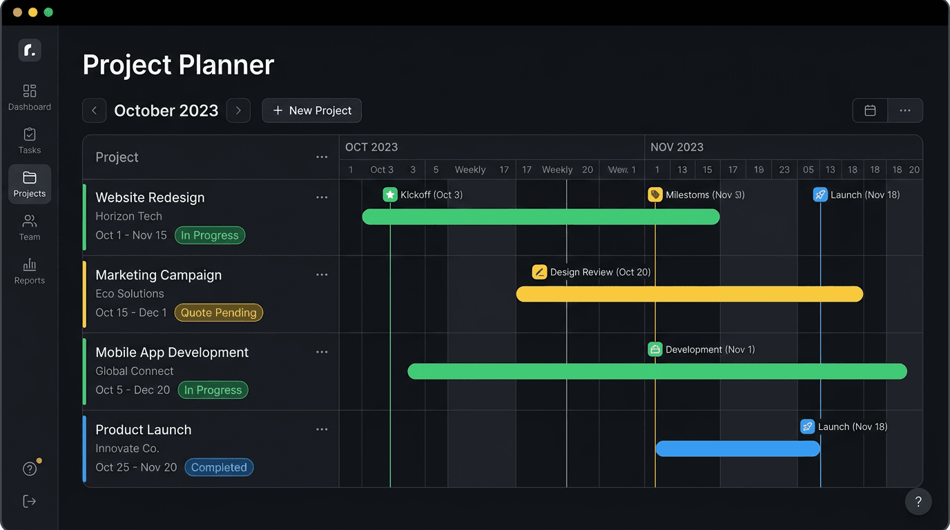Open the options menu for Marketing Campaign
Image resolution: width=950 pixels, height=530 pixels.
322,274
